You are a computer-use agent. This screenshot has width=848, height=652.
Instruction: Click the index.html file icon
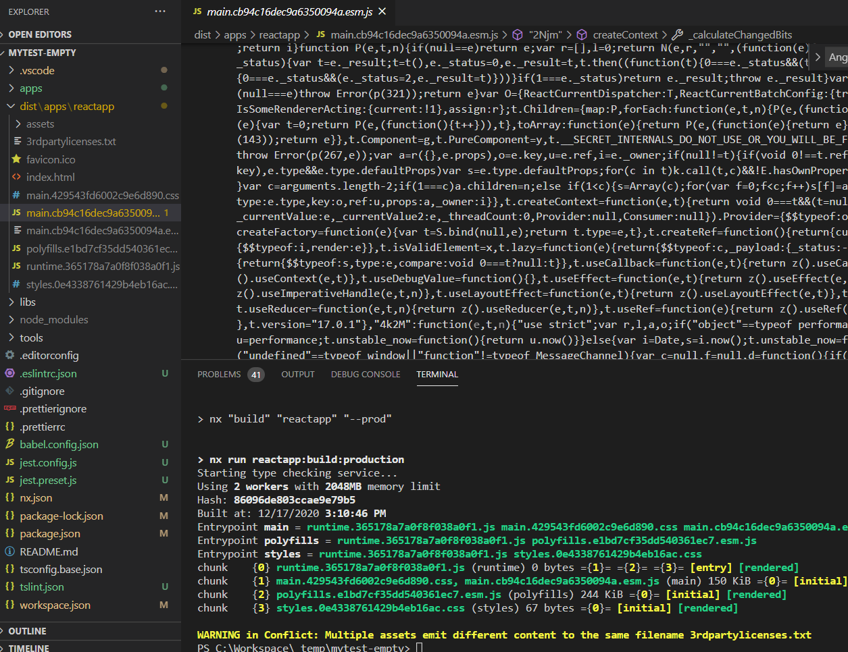coord(18,178)
